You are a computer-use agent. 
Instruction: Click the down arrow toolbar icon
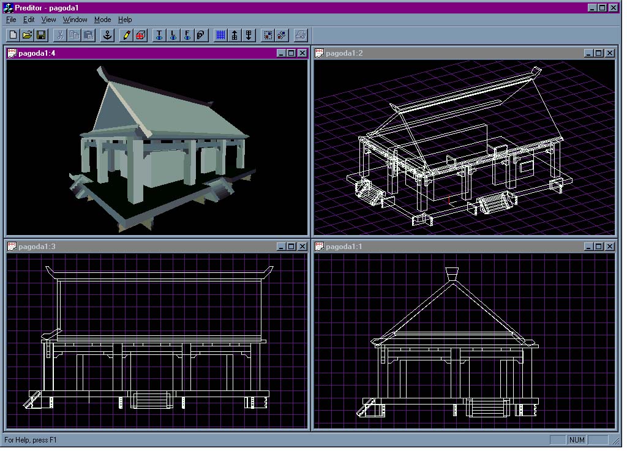coord(249,35)
